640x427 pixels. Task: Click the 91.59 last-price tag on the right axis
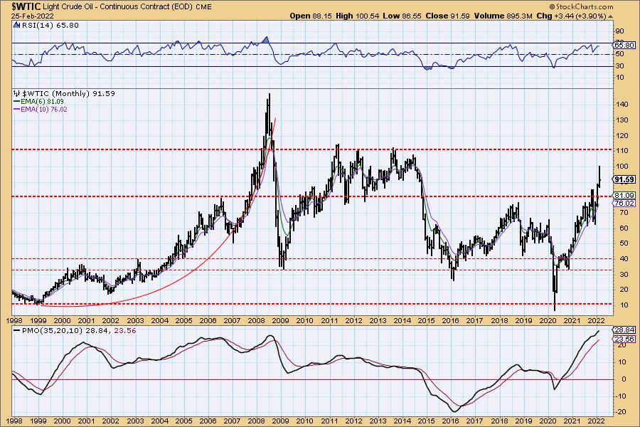click(x=624, y=179)
